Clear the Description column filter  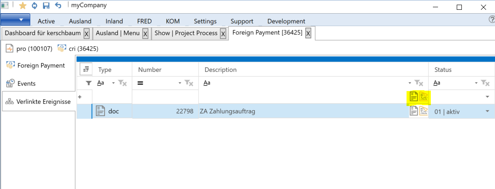pyautogui.click(x=418, y=83)
